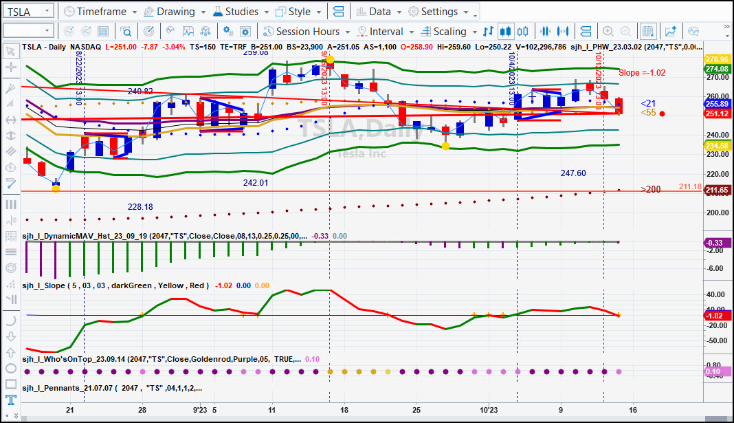Click the sjh_I_Pennants study title
Image resolution: width=734 pixels, height=423 pixels.
coord(112,389)
